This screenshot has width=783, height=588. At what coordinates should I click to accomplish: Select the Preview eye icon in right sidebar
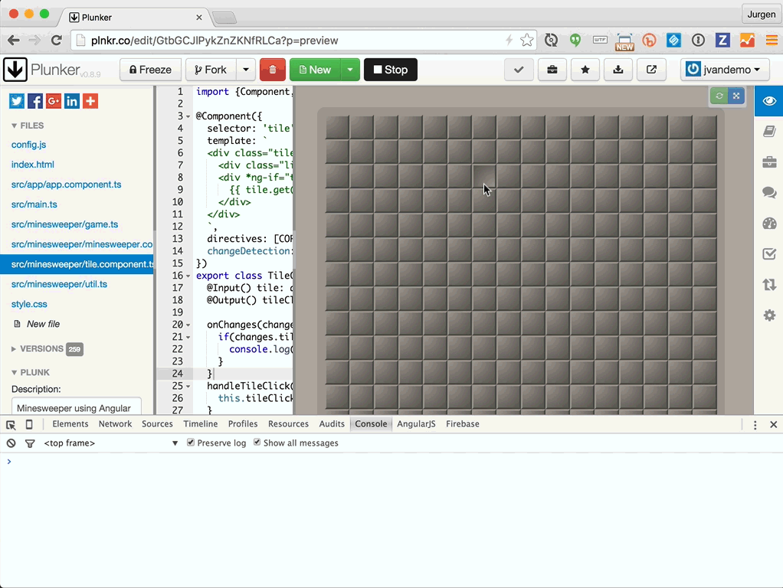coord(768,100)
